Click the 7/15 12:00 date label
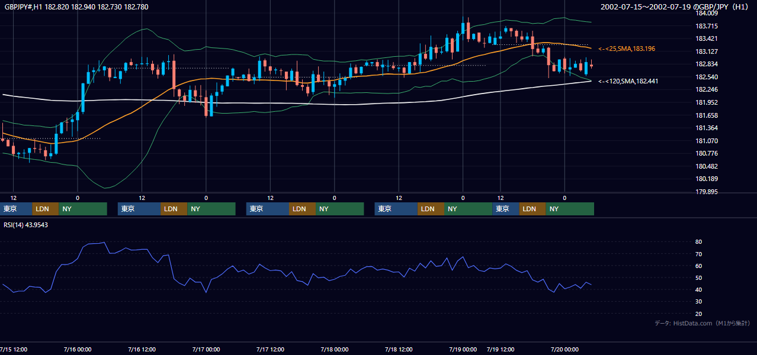 tap(13, 350)
